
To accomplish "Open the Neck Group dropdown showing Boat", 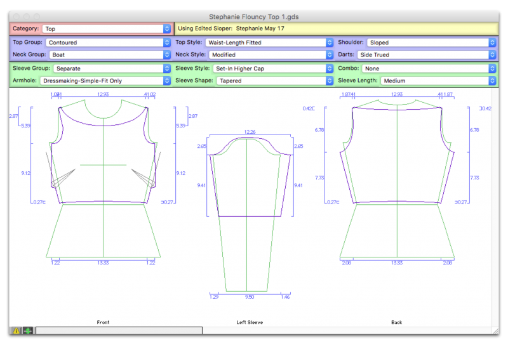I will pyautogui.click(x=110, y=55).
